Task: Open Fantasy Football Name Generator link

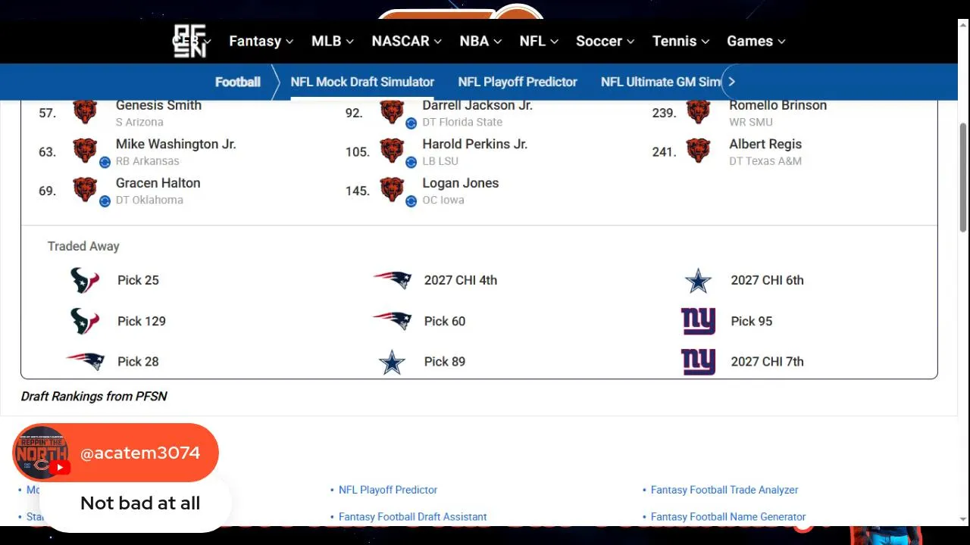Action: coord(728,517)
